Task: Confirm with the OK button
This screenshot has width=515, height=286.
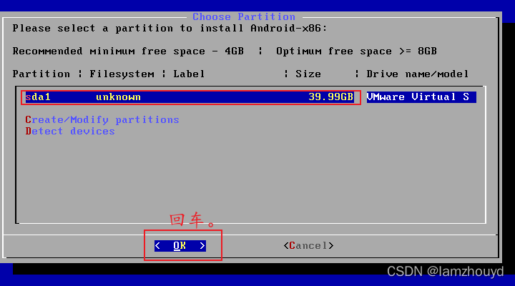Action: (x=180, y=246)
